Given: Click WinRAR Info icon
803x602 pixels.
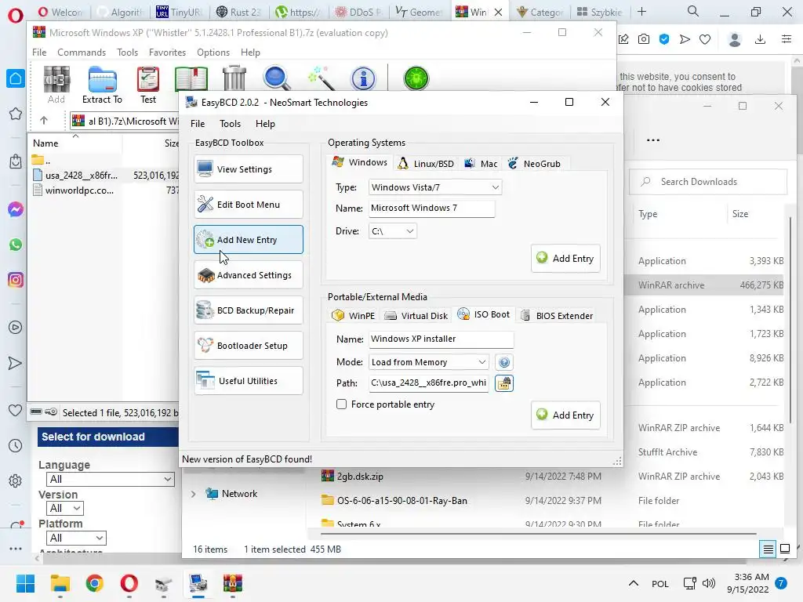Looking at the screenshot, I should click(363, 79).
